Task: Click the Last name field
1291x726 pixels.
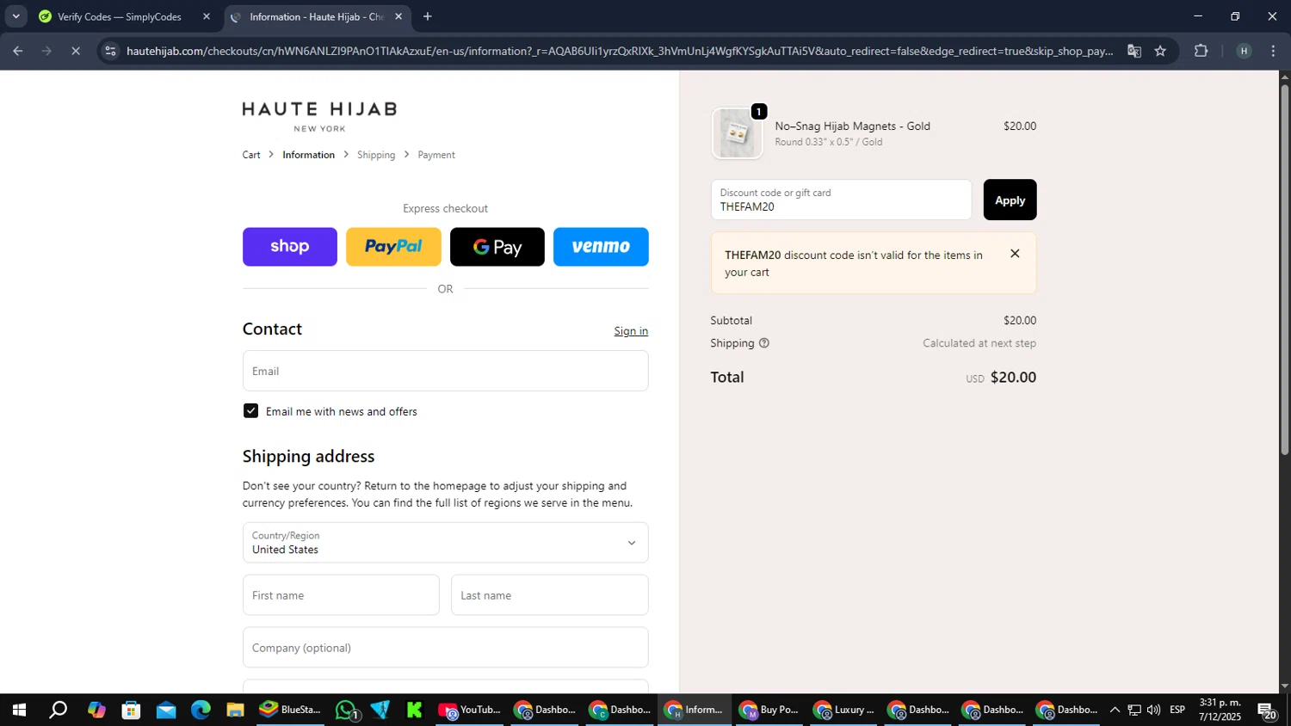Action: [x=549, y=595]
